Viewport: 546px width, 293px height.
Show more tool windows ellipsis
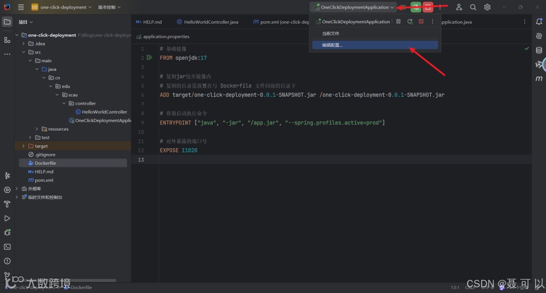point(7,54)
